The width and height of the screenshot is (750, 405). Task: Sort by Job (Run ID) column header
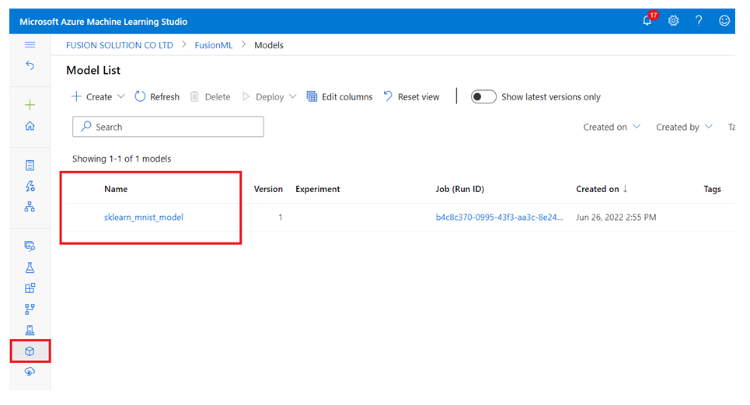pyautogui.click(x=459, y=189)
